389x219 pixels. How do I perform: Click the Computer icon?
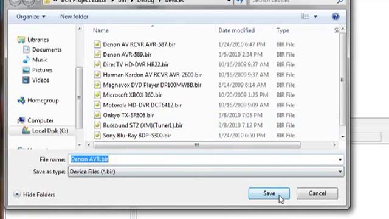point(21,120)
